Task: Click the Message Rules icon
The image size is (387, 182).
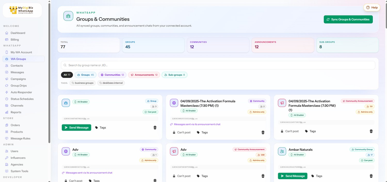Action: [x=7, y=139]
